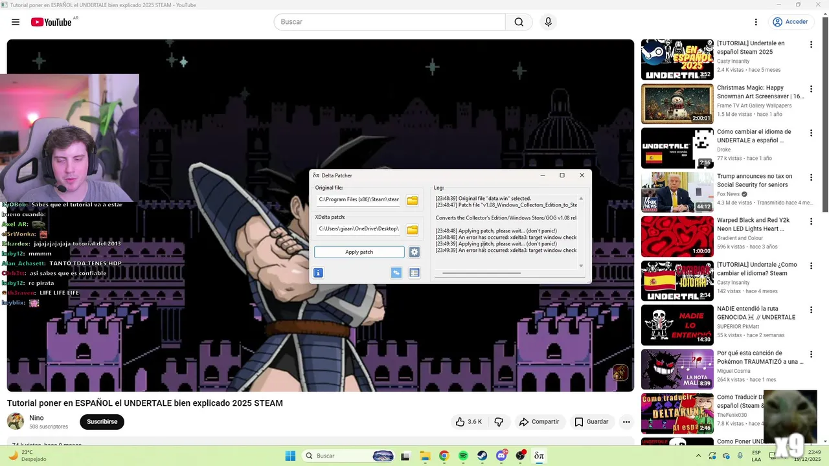Viewport: 829px width, 466px height.
Task: Open 'Trump announces no tax on Social Security' video
Action: tap(677, 192)
